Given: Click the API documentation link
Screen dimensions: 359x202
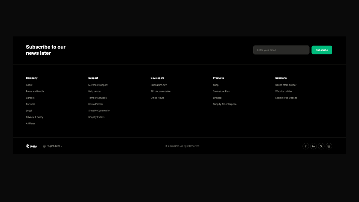Looking at the screenshot, I should [161, 91].
